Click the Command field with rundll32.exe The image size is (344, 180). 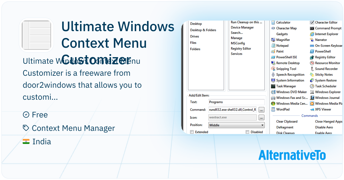pyautogui.click(x=232, y=110)
